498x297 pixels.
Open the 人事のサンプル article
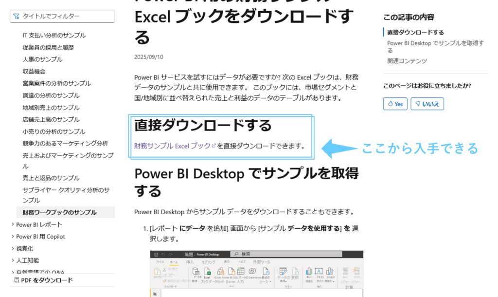[42, 59]
